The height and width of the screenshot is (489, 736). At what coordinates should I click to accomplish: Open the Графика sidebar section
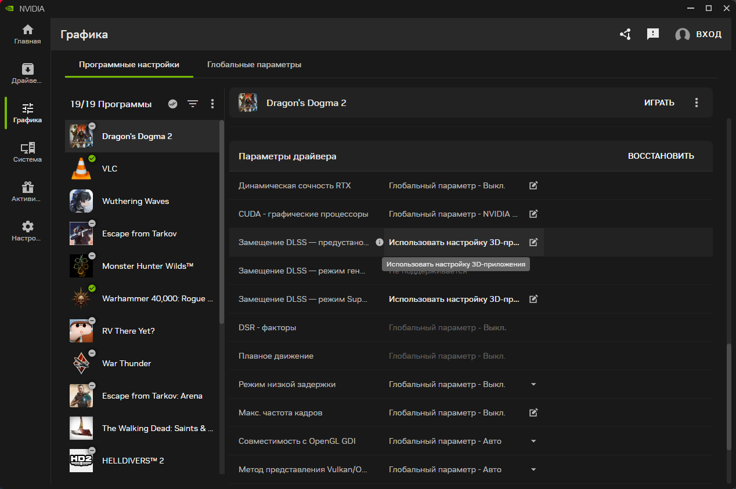coord(27,113)
